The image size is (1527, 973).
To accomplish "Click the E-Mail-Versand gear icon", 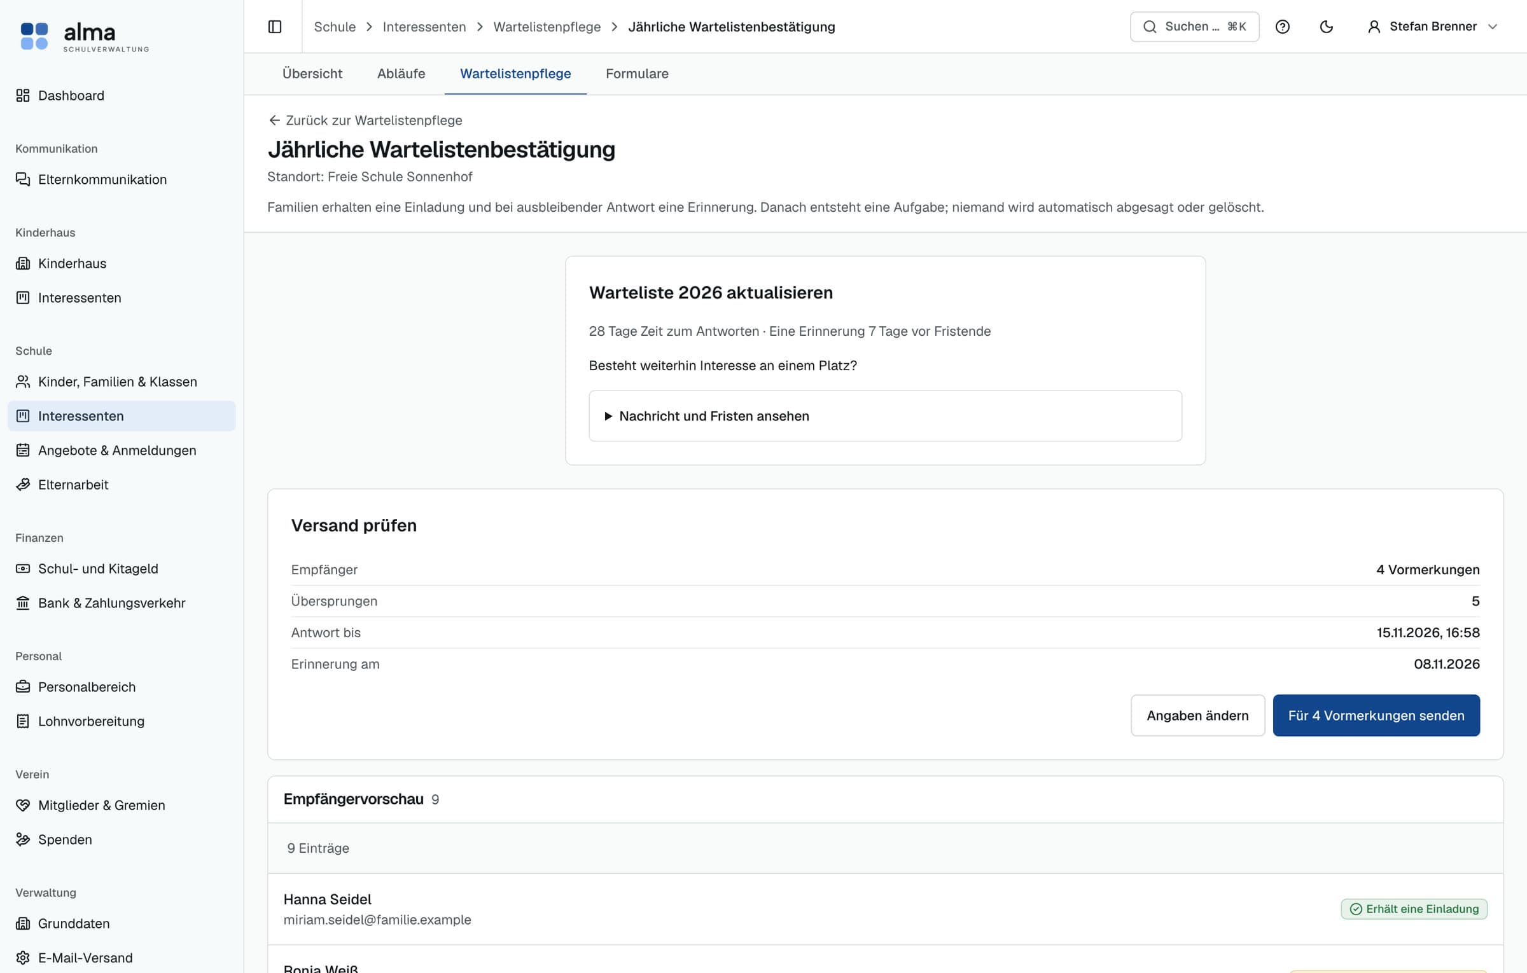I will pyautogui.click(x=23, y=958).
